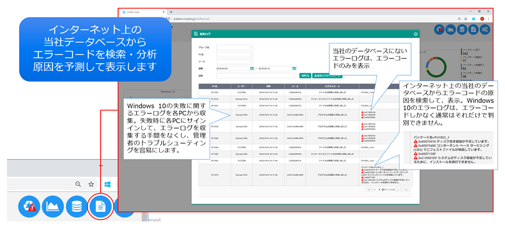Expand the グループ名 dropdown
Image resolution: width=505 pixels, height=228 pixels.
pos(234,47)
